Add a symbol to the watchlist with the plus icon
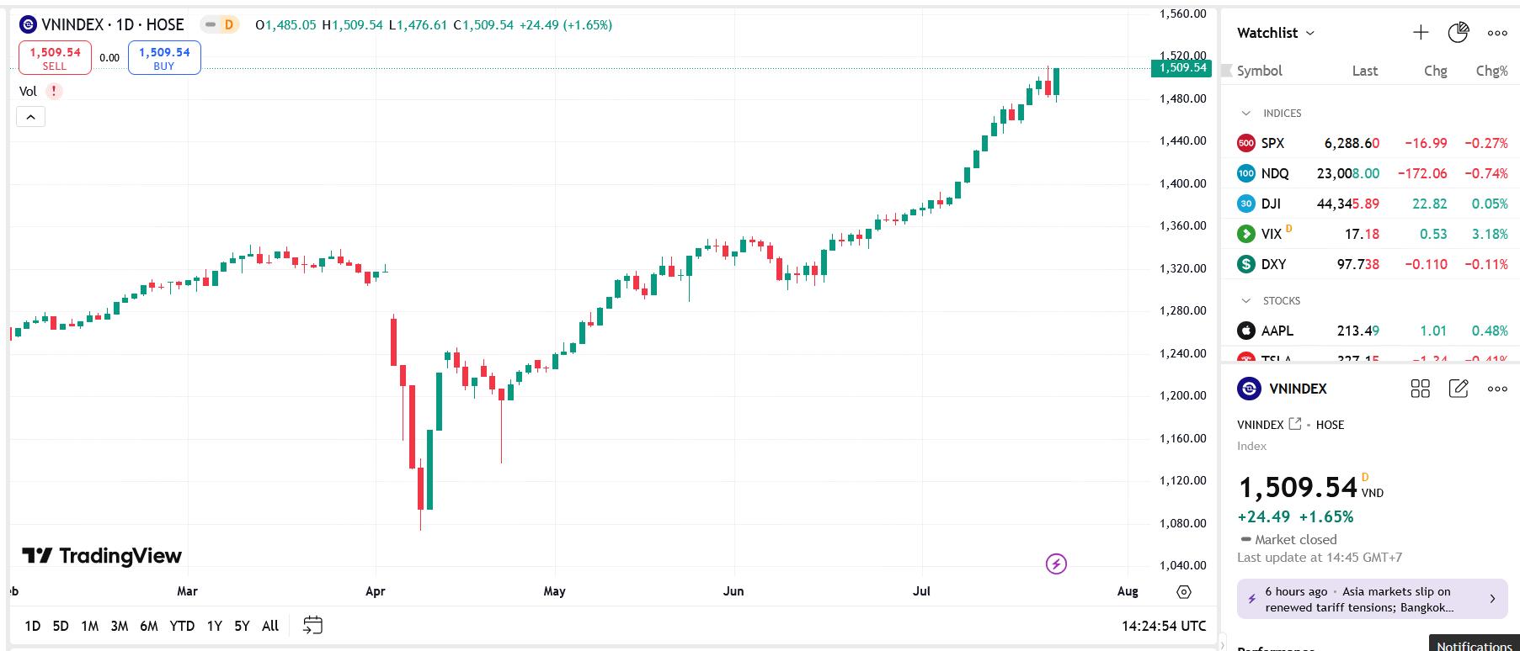Viewport: 1520px width, 651px height. pos(1421,33)
